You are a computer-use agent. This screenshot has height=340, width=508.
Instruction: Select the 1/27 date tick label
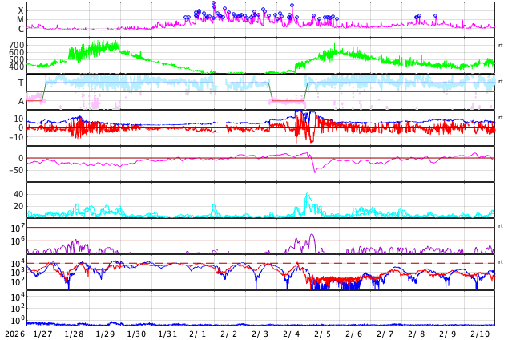[x=42, y=334]
